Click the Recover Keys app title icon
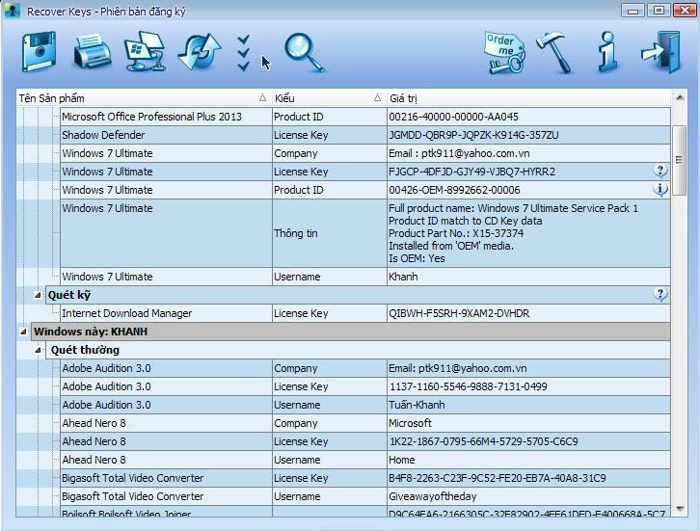The width and height of the screenshot is (700, 531). tap(13, 11)
